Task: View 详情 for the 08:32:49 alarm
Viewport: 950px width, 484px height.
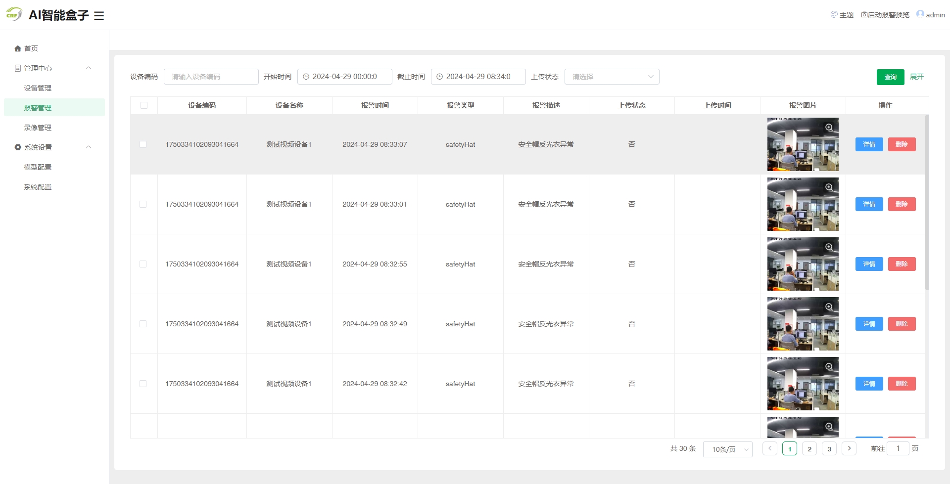Action: 869,324
